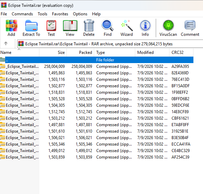Viewport: 203px width, 194px height.
Task: Click zip icon of file with CRC 0BFFD6B2
Action: (x=2, y=99)
